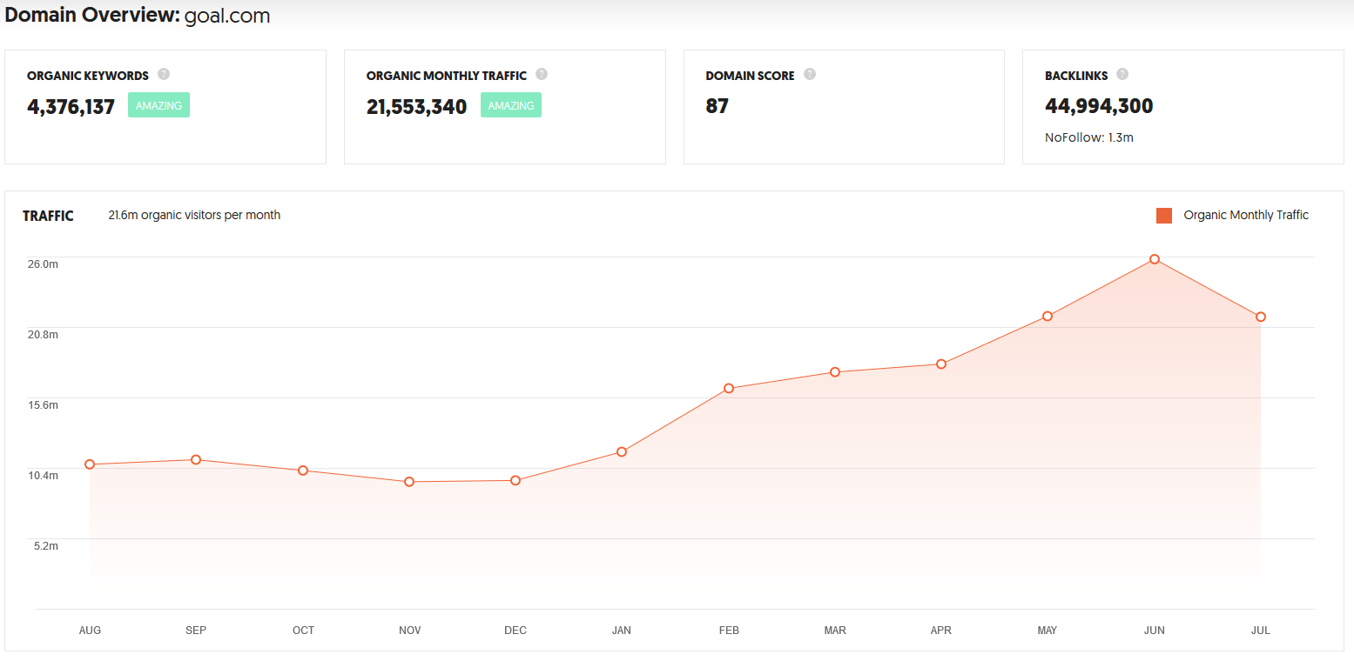Click the help icon next to Organic Keywords

point(164,74)
